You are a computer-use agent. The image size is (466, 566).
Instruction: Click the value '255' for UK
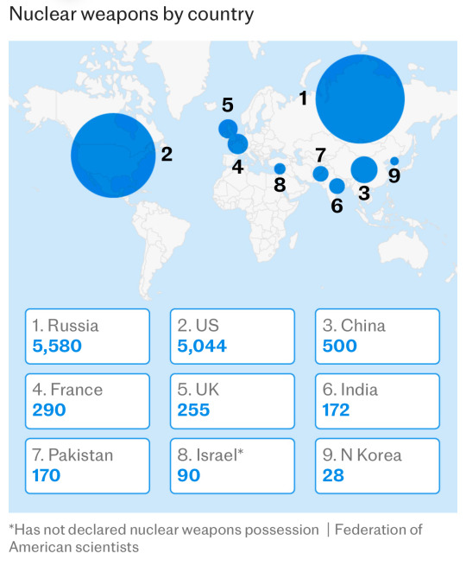point(193,410)
